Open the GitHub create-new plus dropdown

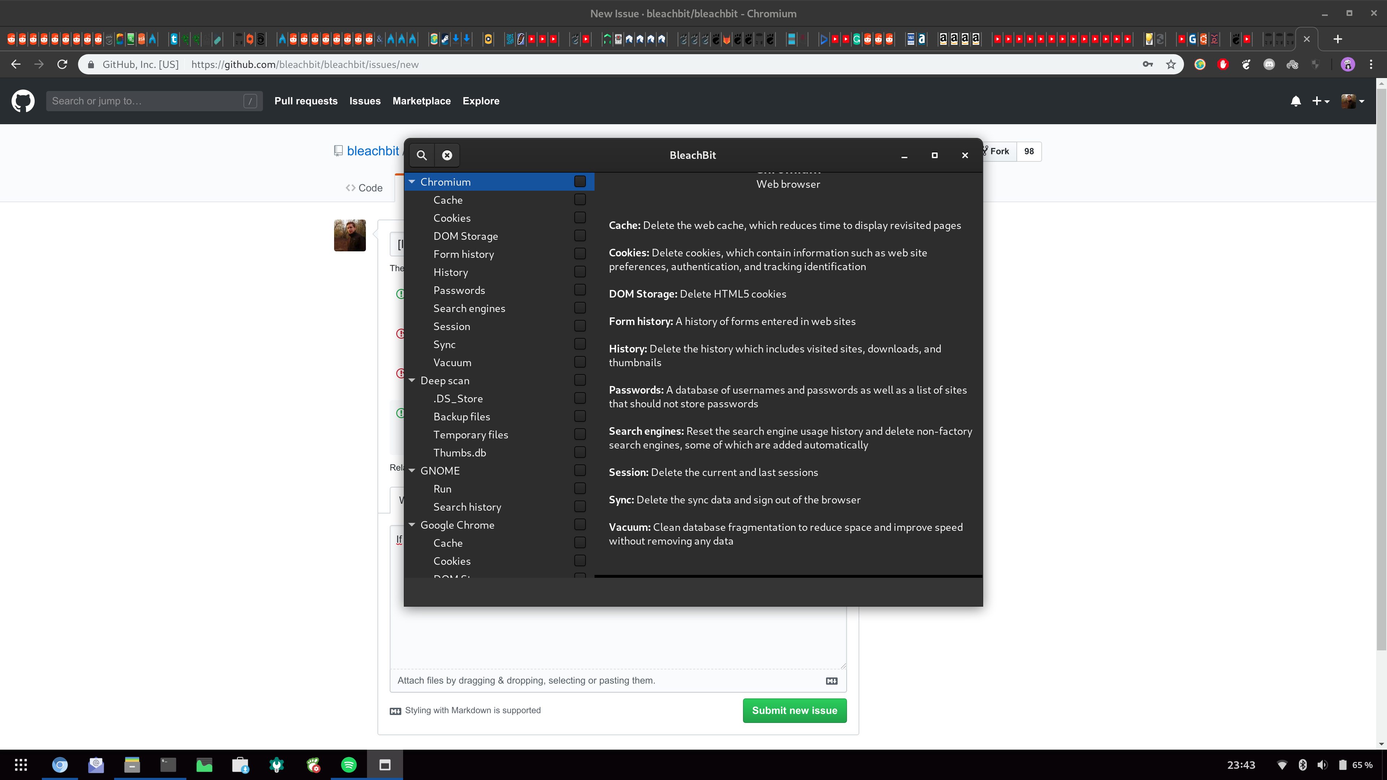(x=1321, y=101)
